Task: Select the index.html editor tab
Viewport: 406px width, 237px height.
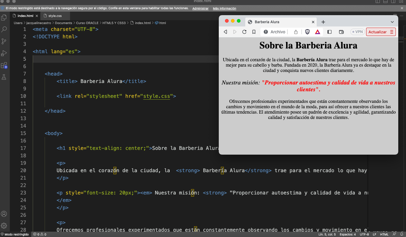Action: pyautogui.click(x=25, y=16)
